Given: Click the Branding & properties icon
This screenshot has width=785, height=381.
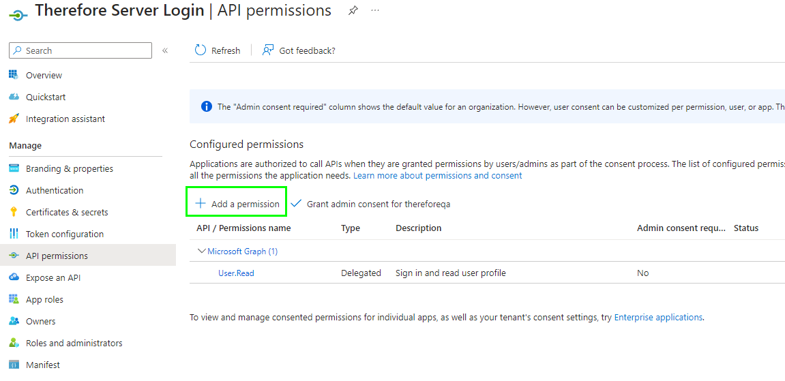Looking at the screenshot, I should (14, 168).
